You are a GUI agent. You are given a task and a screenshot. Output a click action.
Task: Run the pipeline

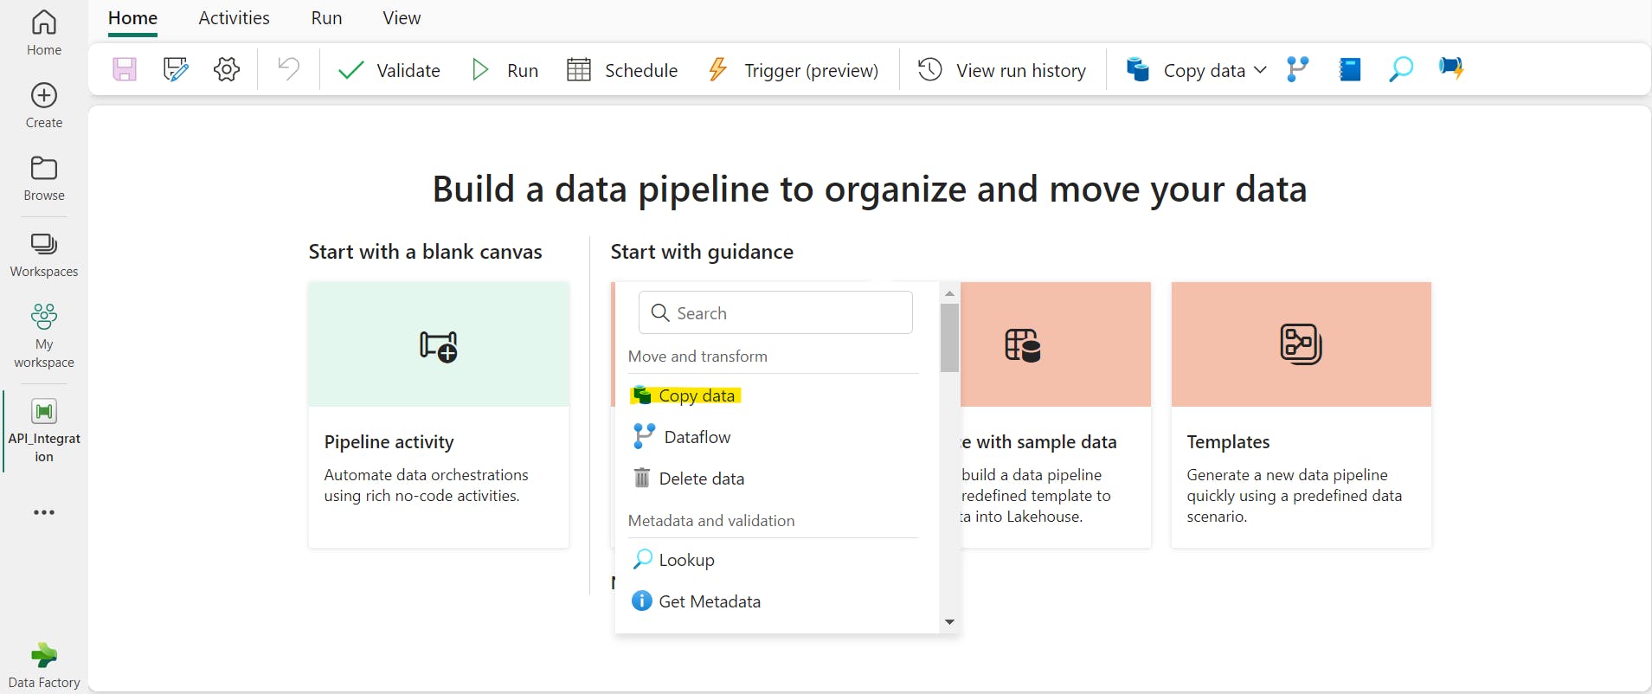coord(505,70)
